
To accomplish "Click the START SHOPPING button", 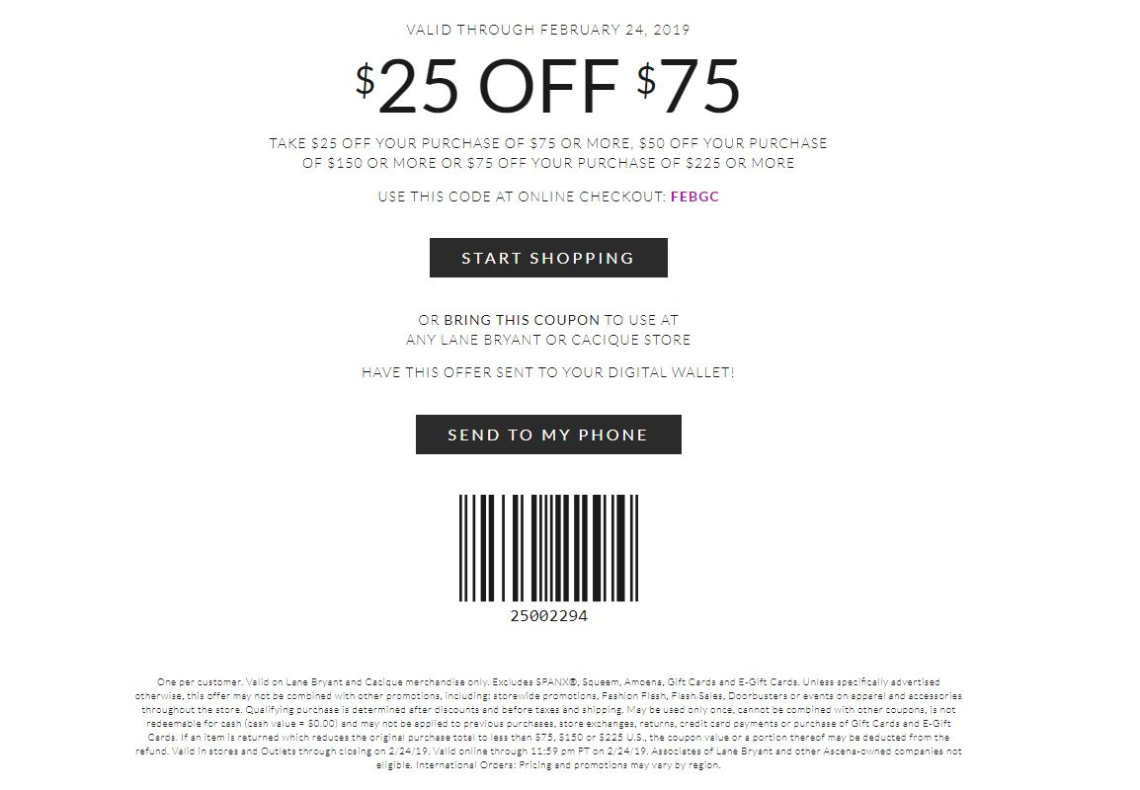I will coord(548,258).
